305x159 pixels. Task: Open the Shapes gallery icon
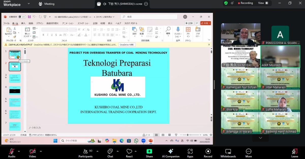pyautogui.click(x=134, y=29)
